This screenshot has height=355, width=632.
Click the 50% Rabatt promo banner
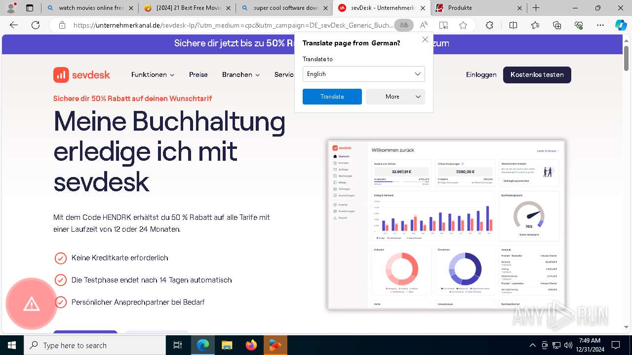[312, 43]
